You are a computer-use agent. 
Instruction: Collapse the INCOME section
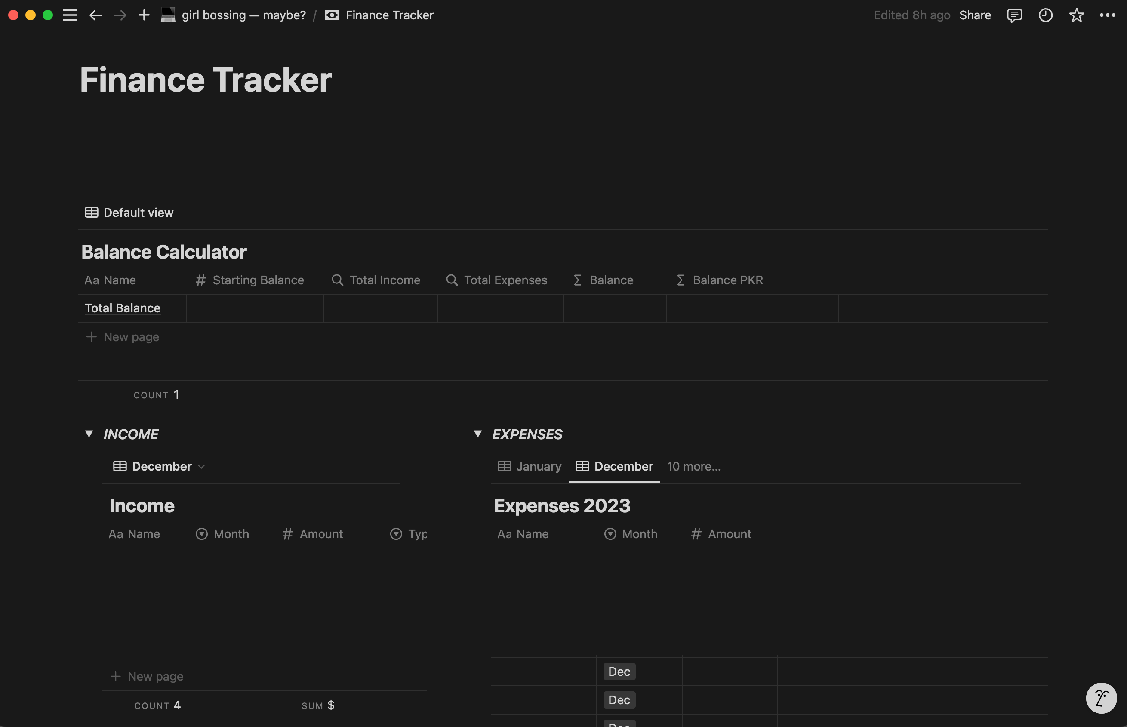(88, 434)
